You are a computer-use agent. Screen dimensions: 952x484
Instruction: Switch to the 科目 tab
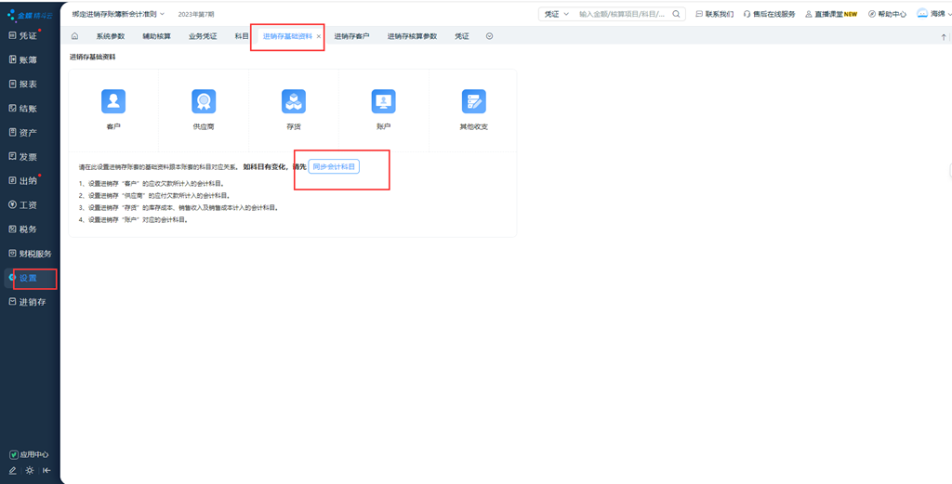point(242,36)
